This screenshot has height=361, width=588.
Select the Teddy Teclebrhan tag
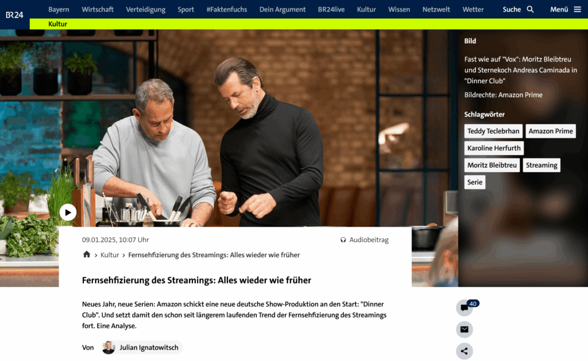pos(493,131)
